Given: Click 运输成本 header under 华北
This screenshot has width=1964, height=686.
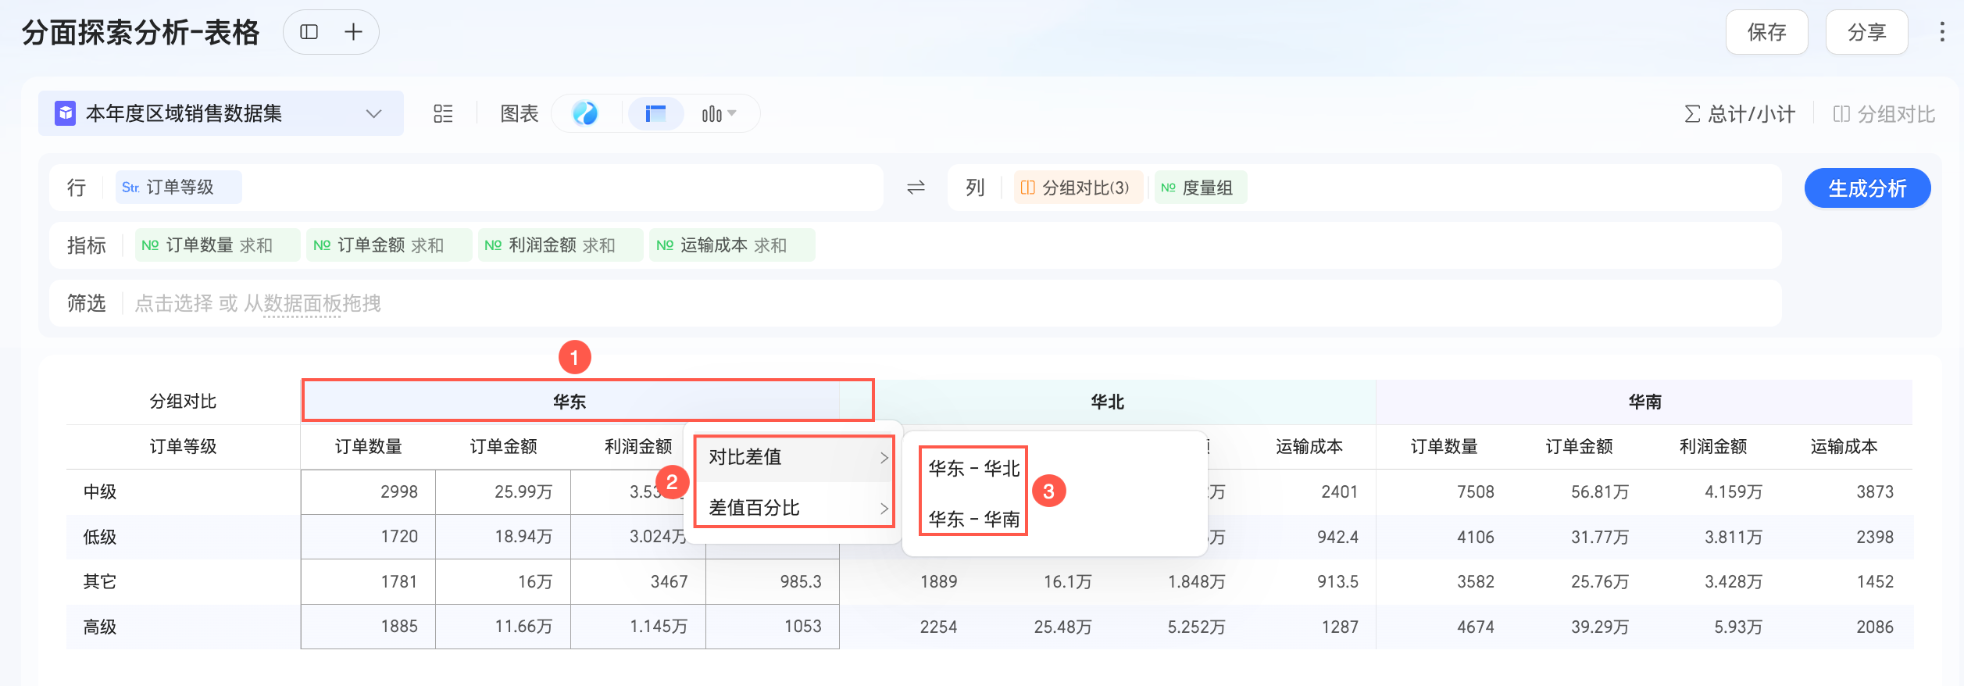Looking at the screenshot, I should pyautogui.click(x=1309, y=446).
